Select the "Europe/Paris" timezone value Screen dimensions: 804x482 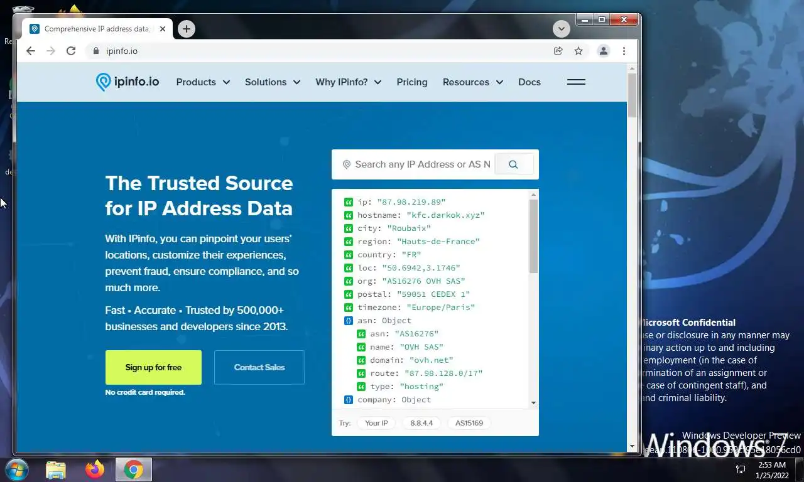click(x=441, y=308)
